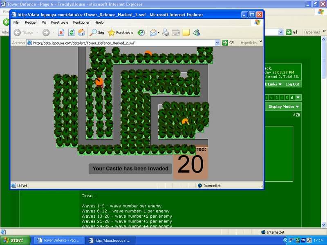Screen dimensions: 327x245
Task: Expand the address bar dropdown in popup
Action: [x=217, y=43]
